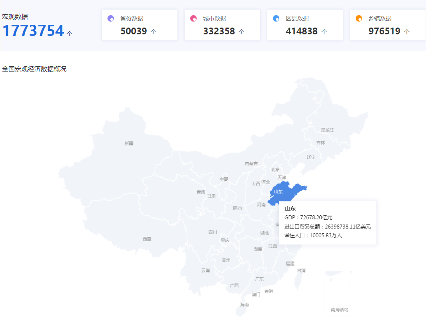
Task: Choose 黑龙江 province on the map
Action: (x=327, y=130)
